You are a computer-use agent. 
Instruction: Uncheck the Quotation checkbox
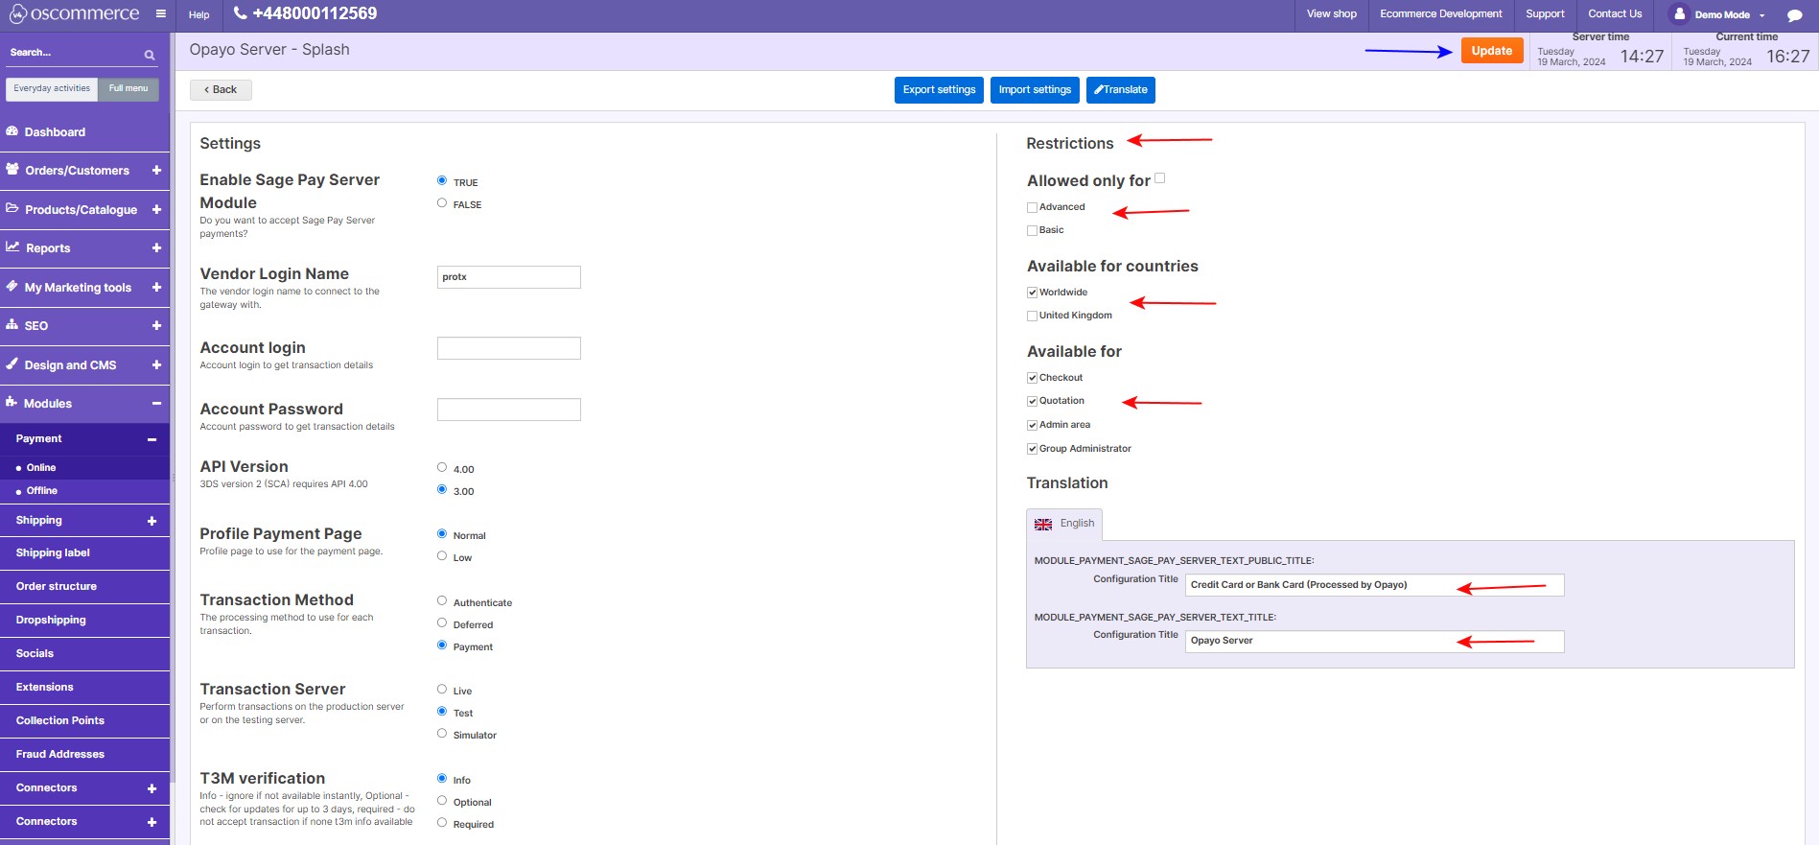pyautogui.click(x=1033, y=401)
